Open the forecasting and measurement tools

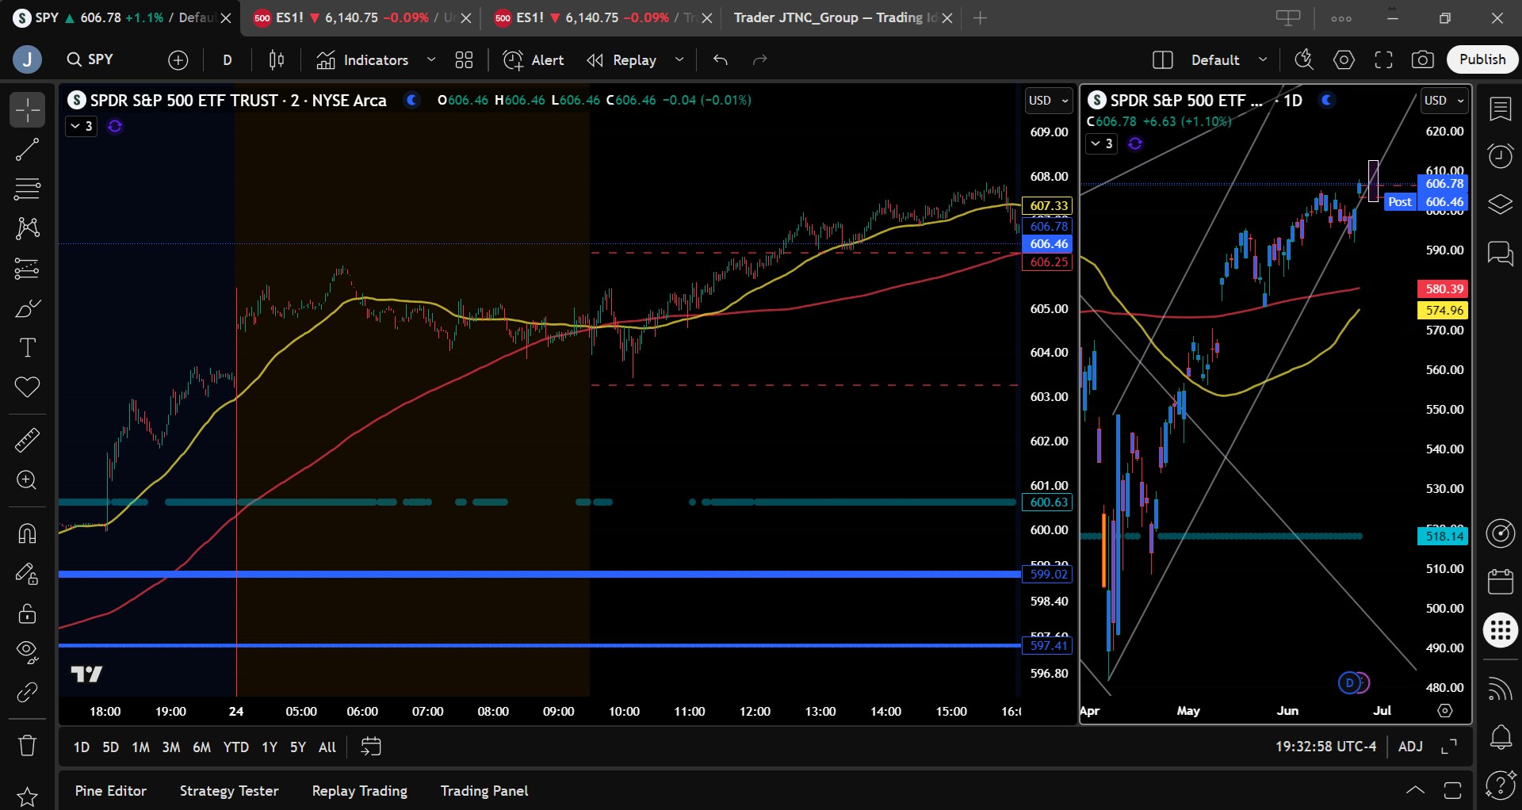27,269
